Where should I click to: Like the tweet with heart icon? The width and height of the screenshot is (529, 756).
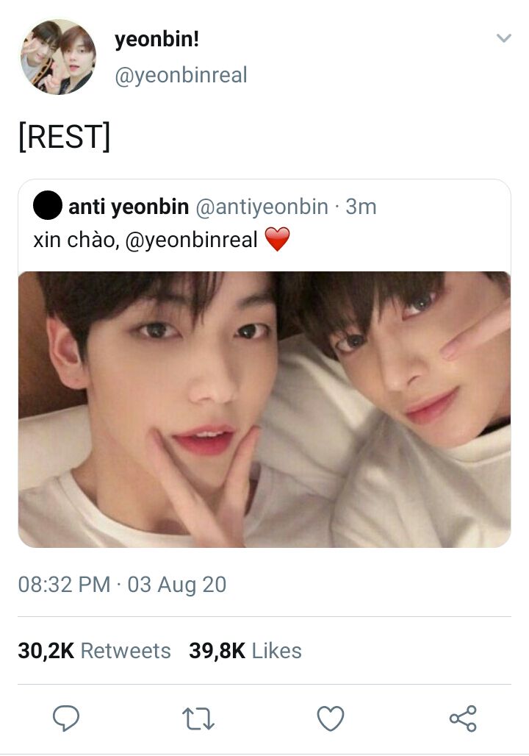pos(331,718)
